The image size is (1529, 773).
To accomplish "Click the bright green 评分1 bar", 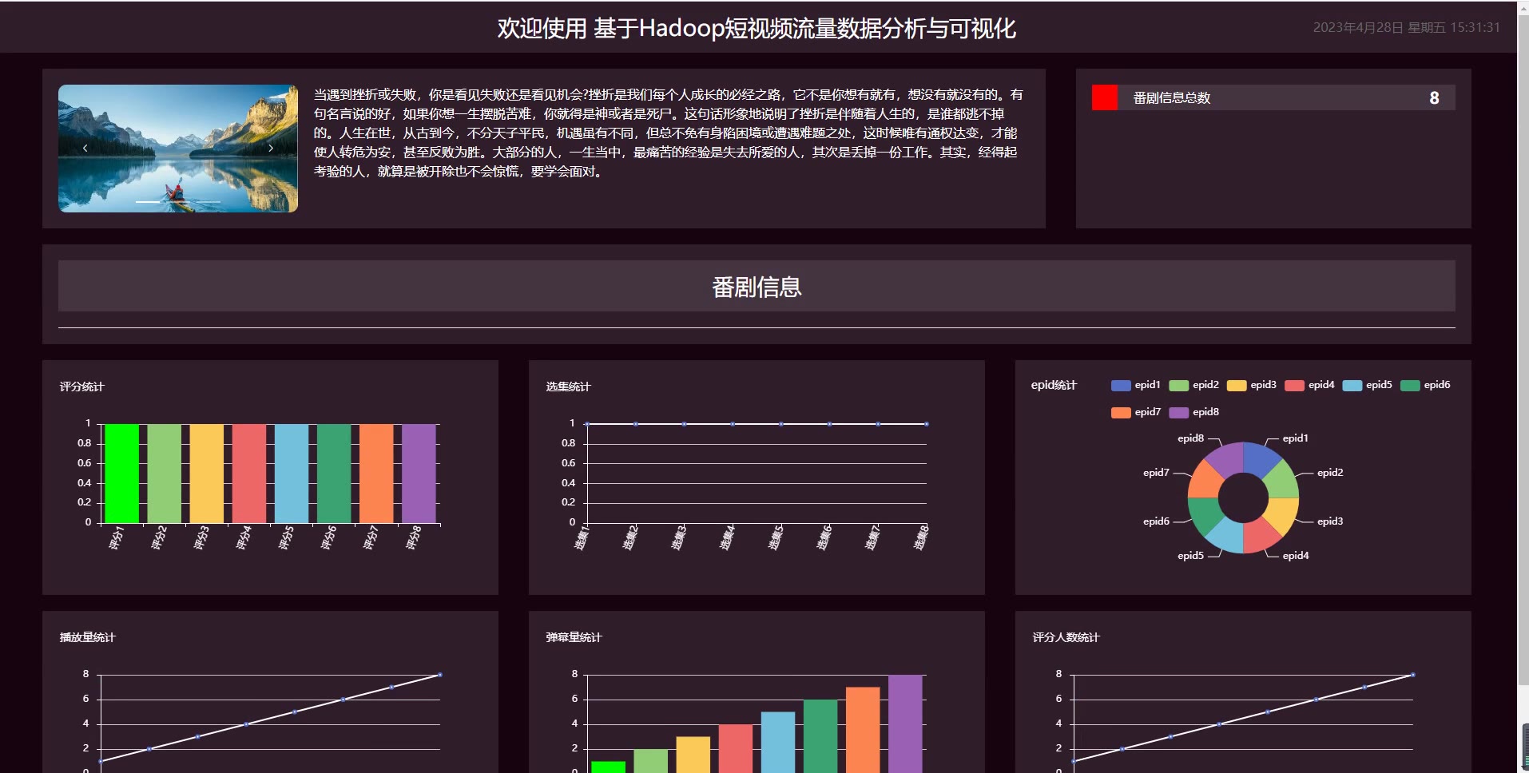I will (121, 474).
